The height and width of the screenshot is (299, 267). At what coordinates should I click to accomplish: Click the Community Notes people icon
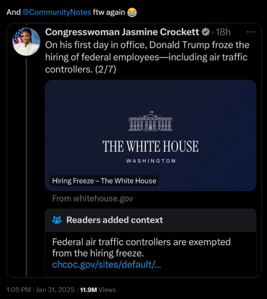pyautogui.click(x=57, y=220)
